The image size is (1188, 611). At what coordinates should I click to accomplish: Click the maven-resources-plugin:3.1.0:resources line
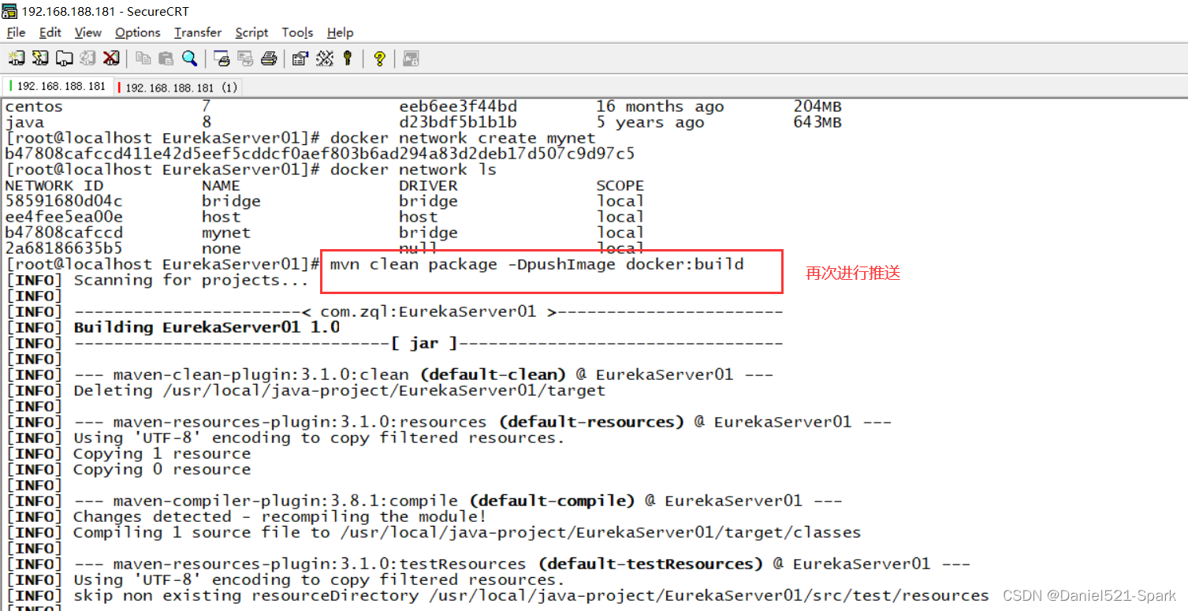point(482,423)
